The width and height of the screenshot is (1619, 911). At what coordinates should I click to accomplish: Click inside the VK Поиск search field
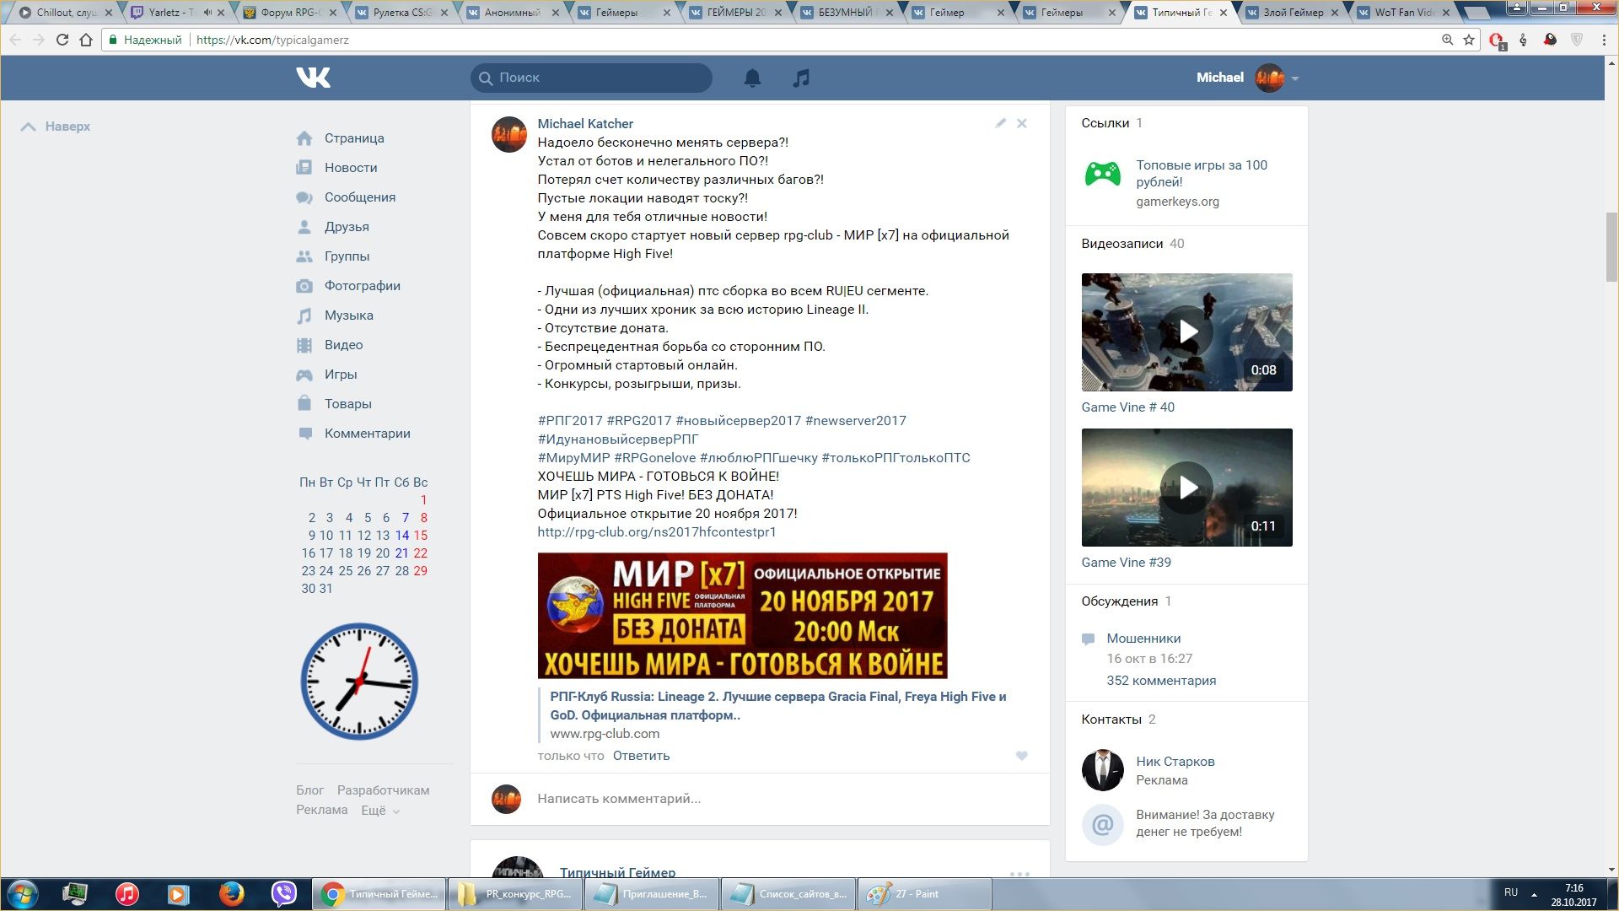click(591, 78)
